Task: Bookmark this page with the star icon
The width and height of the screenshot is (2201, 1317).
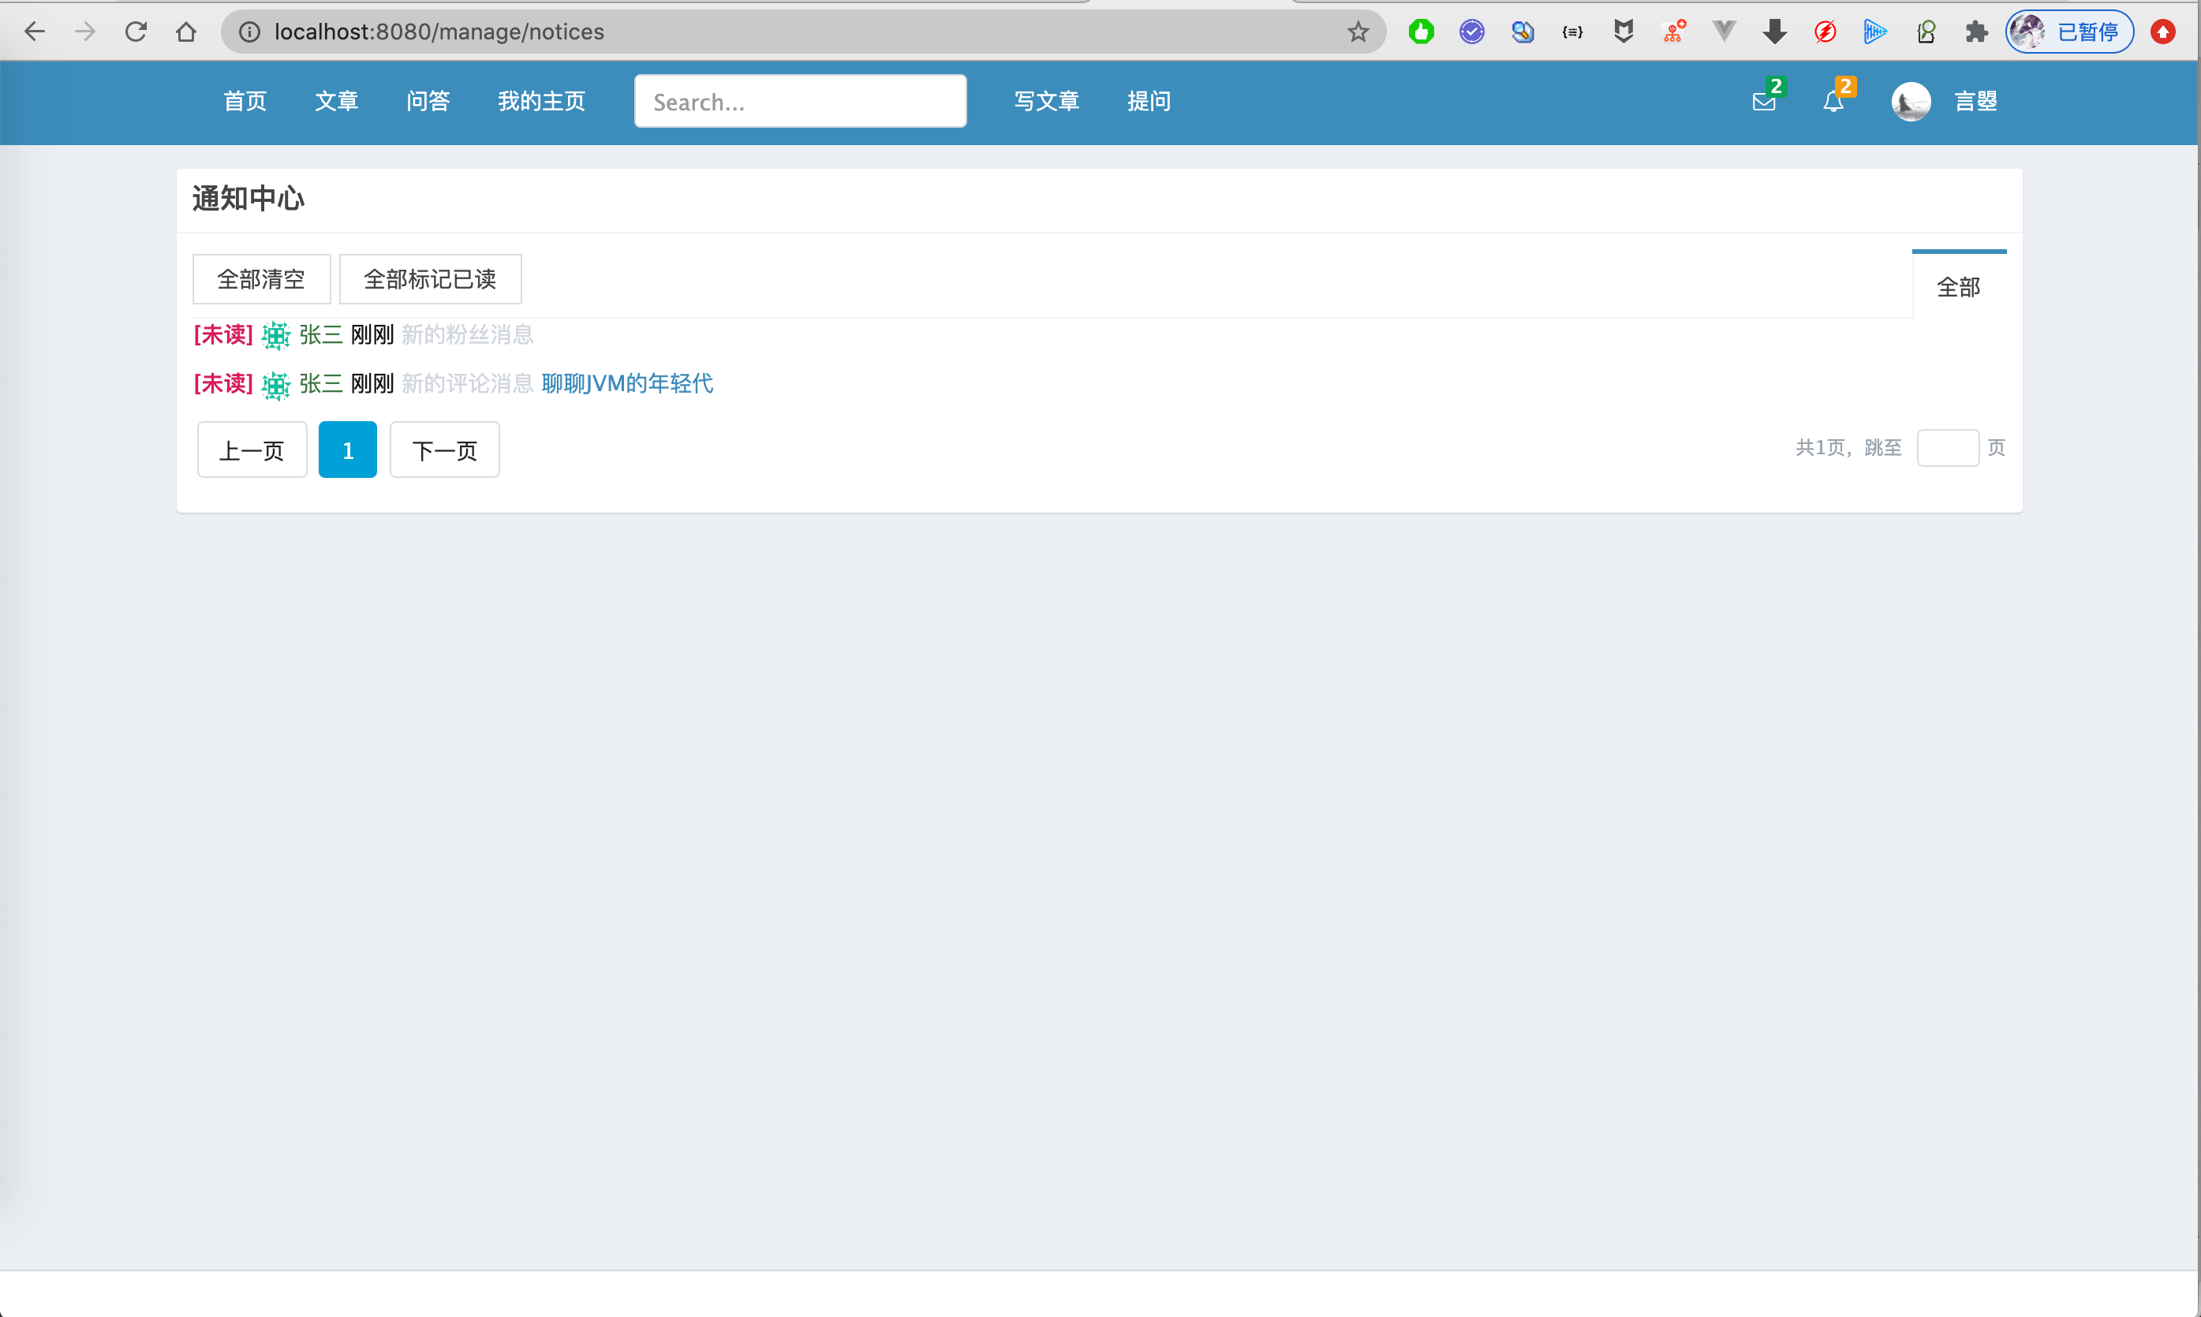Action: [1358, 33]
